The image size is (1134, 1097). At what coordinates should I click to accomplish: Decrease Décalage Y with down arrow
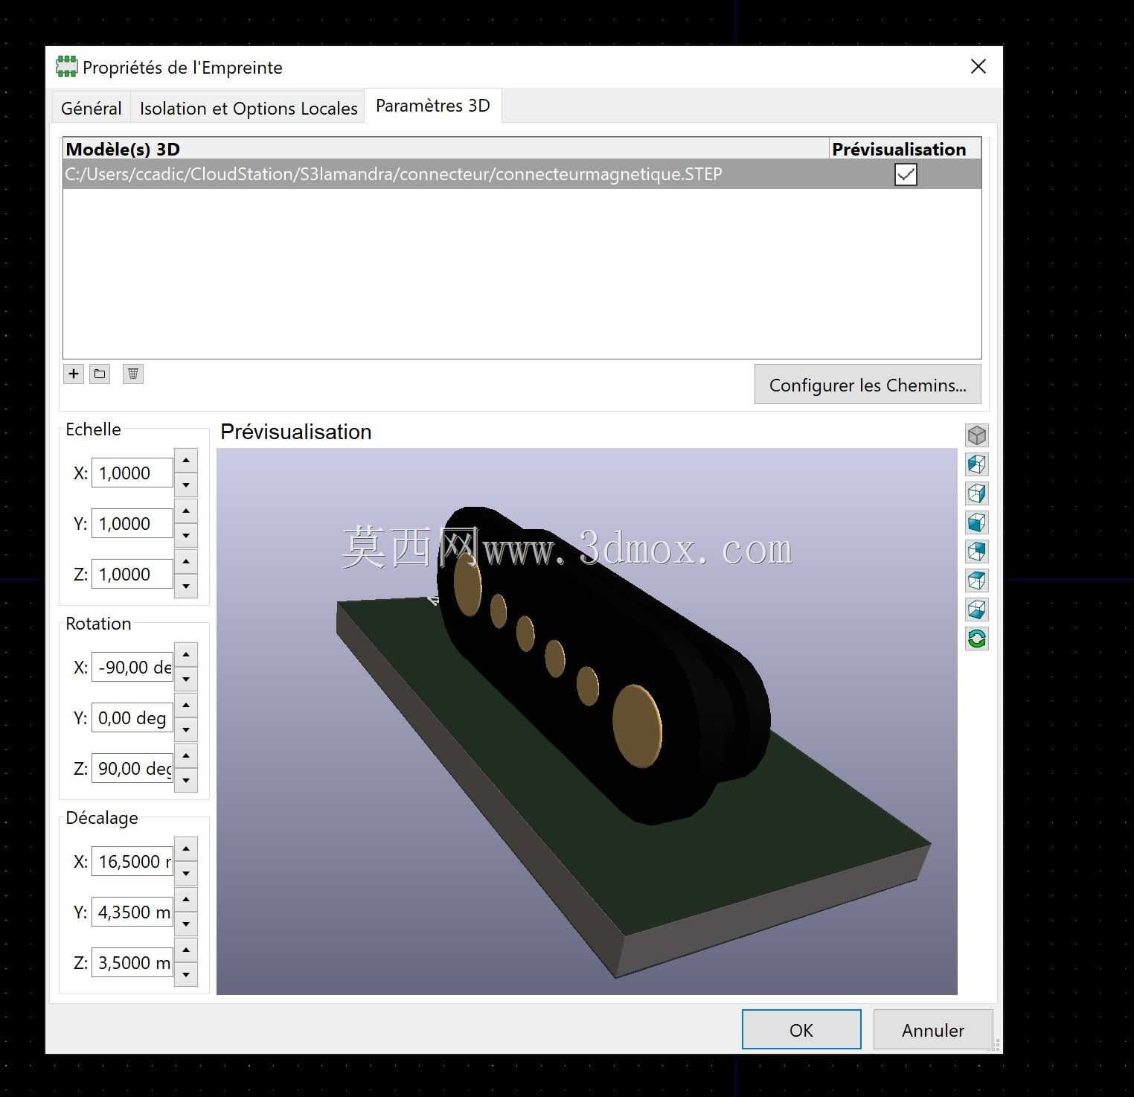pos(186,924)
